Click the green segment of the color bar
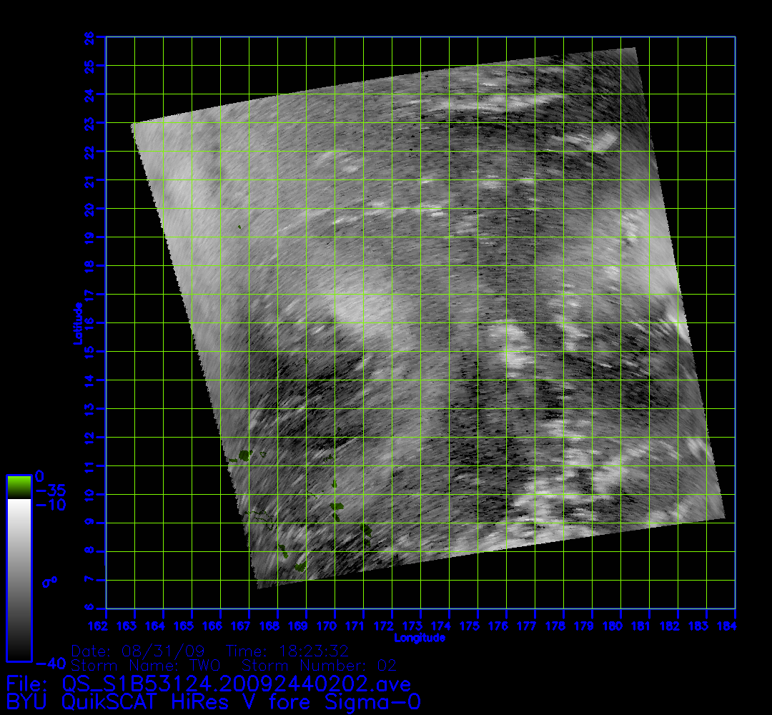 (x=19, y=486)
